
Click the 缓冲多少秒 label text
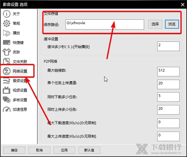click(x=68, y=47)
